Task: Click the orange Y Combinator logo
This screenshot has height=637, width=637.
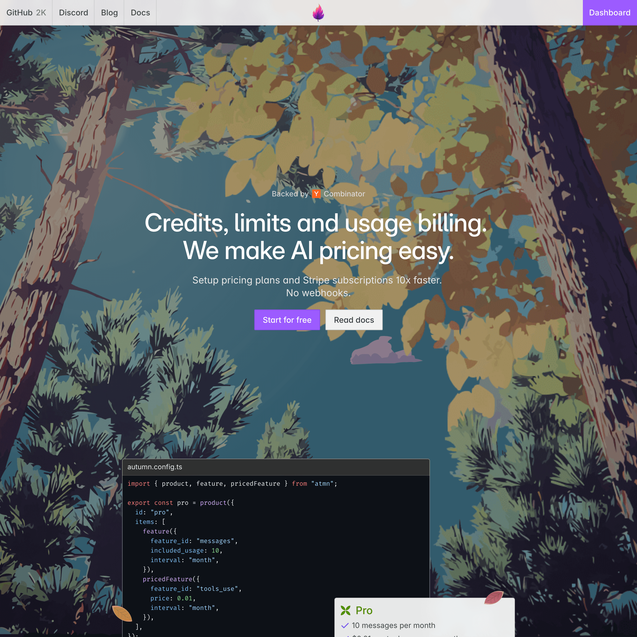Action: 316,194
